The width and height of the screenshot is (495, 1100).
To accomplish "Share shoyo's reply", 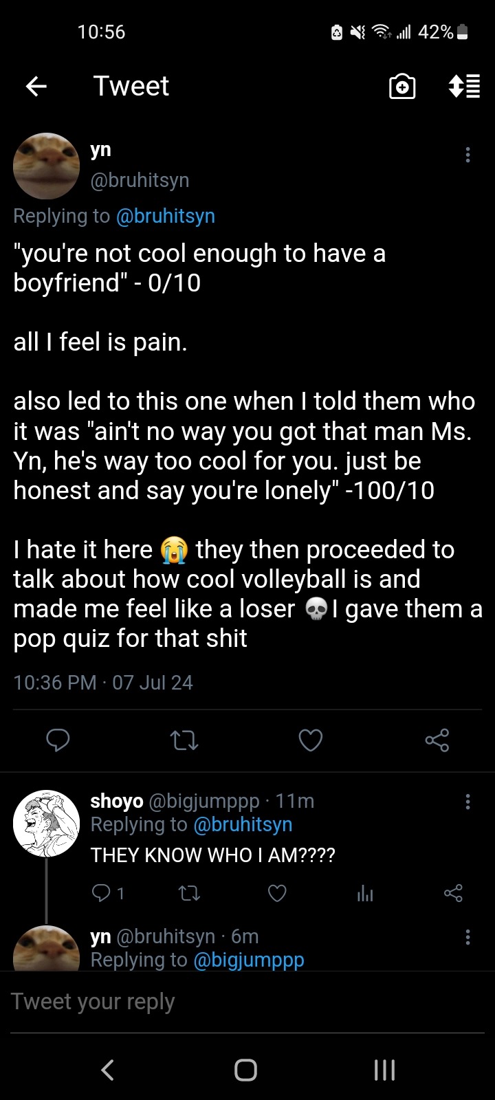I will [x=453, y=893].
